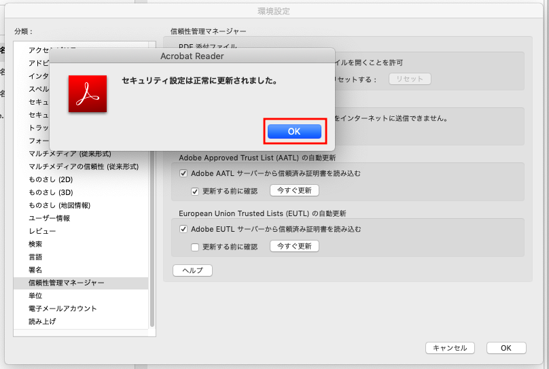
Task: Select マルチメディア (従来形式) category
Action: pos(81,154)
